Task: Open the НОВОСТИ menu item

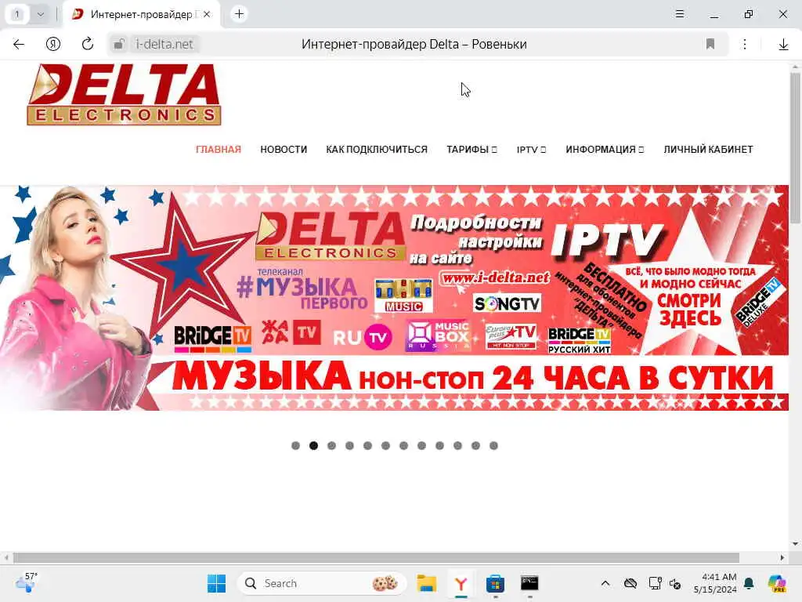Action: 284,150
